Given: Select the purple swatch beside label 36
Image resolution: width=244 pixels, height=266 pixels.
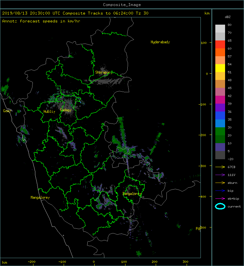Looking at the screenshot, I should [220, 107].
